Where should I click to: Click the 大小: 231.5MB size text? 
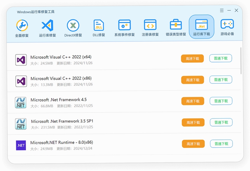(43, 127)
